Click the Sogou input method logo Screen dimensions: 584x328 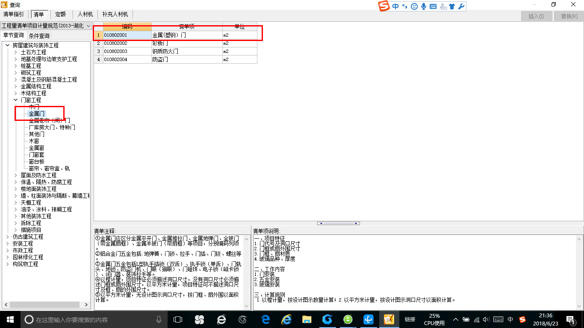(x=384, y=6)
